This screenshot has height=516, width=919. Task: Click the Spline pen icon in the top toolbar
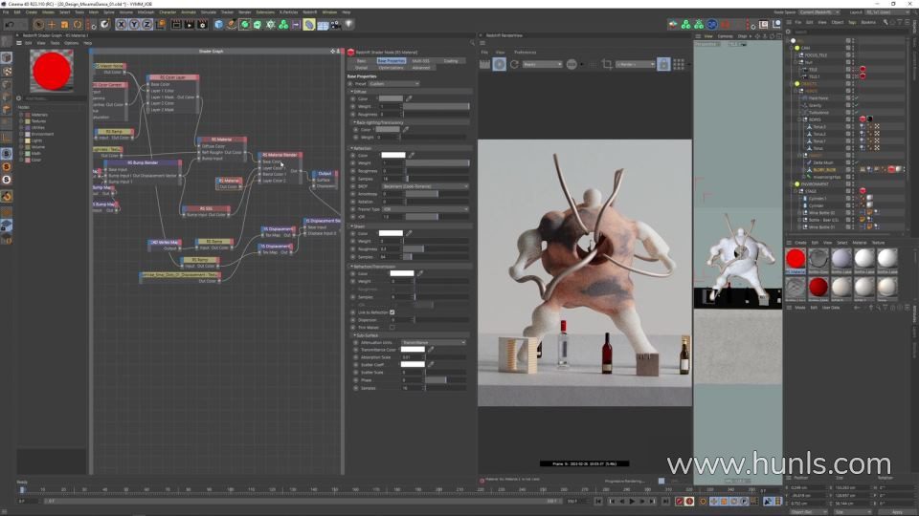(232, 25)
